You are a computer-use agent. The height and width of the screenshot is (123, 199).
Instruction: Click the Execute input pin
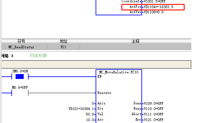104,93
